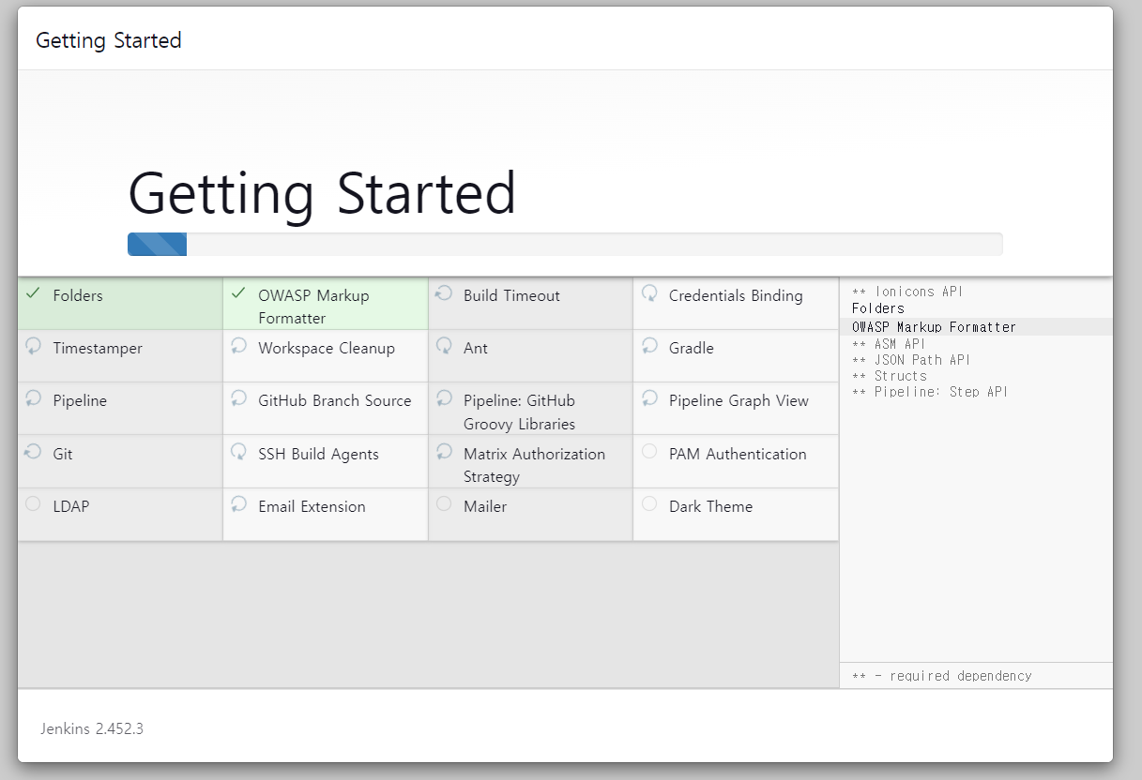Select the OWASP Markup Formatter plugin label
Image resolution: width=1142 pixels, height=780 pixels.
(313, 307)
